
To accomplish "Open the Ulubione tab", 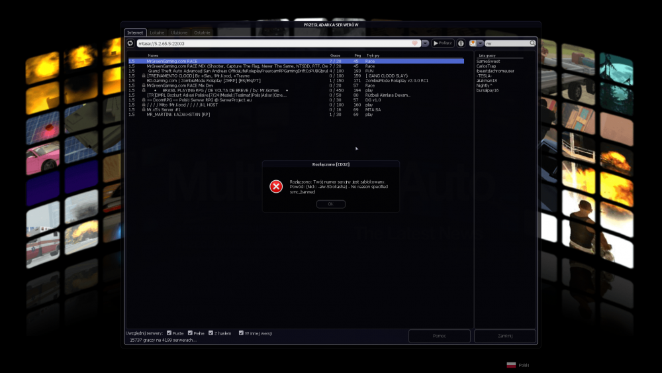I will (179, 32).
